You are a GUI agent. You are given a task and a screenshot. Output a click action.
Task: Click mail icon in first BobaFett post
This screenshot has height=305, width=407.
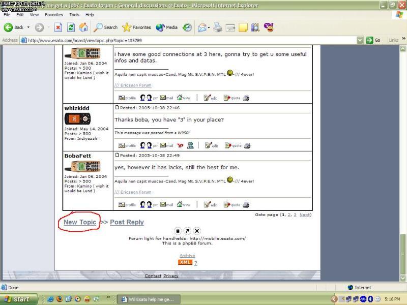click(x=167, y=98)
